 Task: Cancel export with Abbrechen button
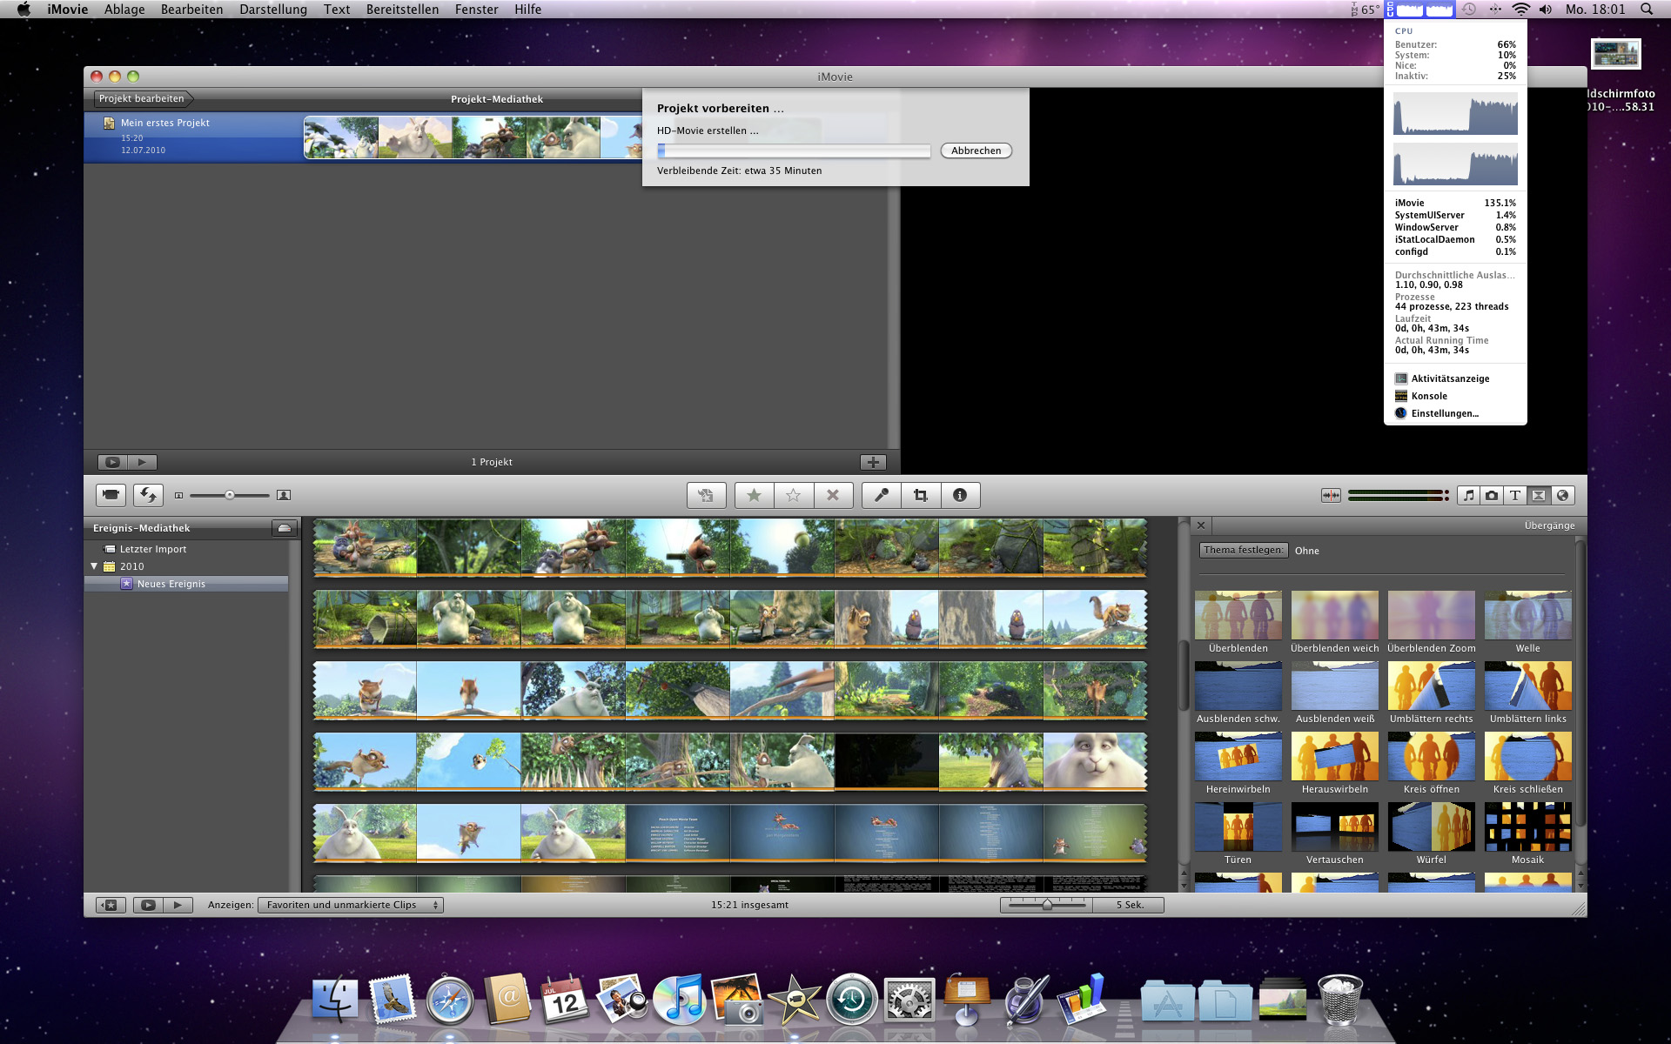tap(976, 151)
